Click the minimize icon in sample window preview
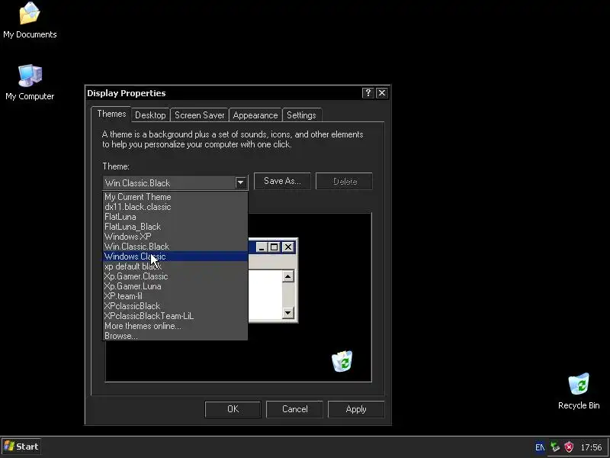 [x=262, y=247]
